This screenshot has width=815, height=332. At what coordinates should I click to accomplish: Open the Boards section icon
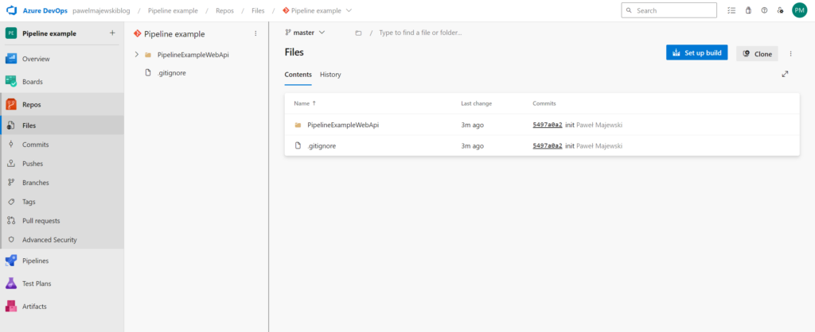point(11,82)
